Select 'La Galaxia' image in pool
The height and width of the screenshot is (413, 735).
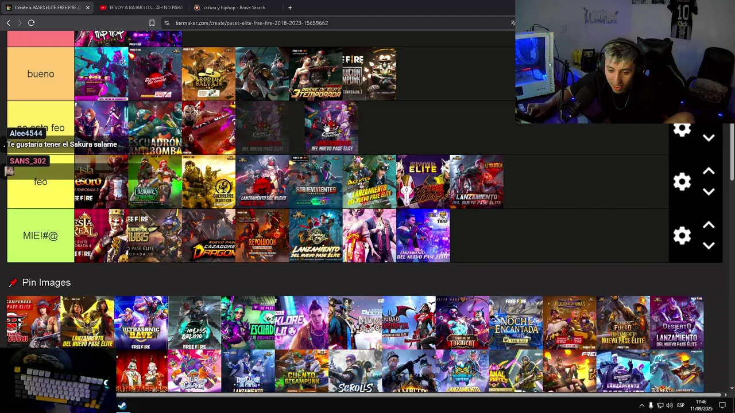point(194,371)
